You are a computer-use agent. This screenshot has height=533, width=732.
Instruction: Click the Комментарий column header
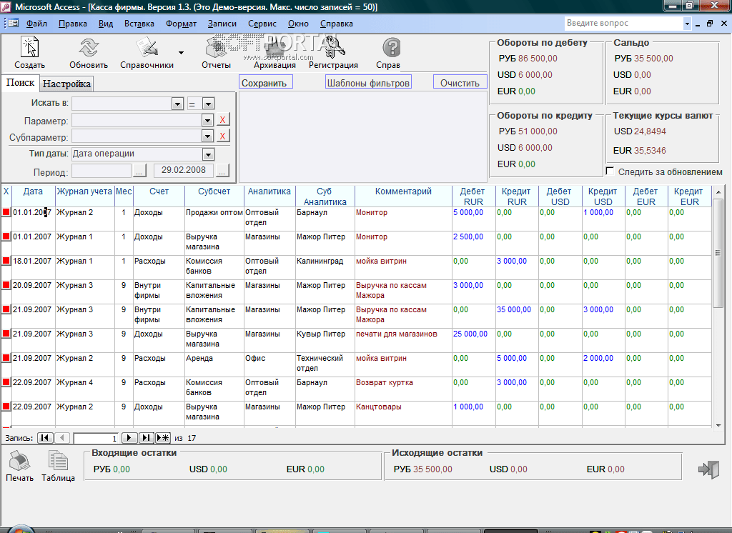tap(403, 196)
